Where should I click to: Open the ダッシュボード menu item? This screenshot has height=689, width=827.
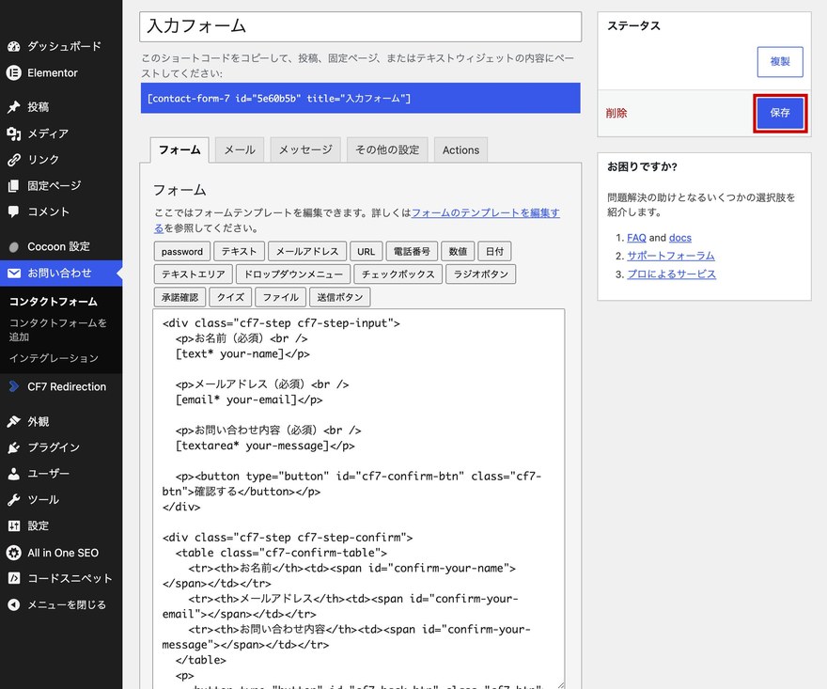61,46
